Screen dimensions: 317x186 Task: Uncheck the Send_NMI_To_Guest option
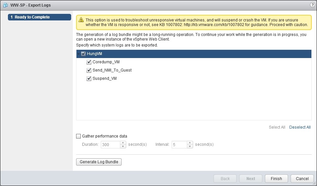pyautogui.click(x=89, y=70)
